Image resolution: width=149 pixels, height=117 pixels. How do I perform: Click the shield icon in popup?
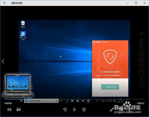pos(110,57)
